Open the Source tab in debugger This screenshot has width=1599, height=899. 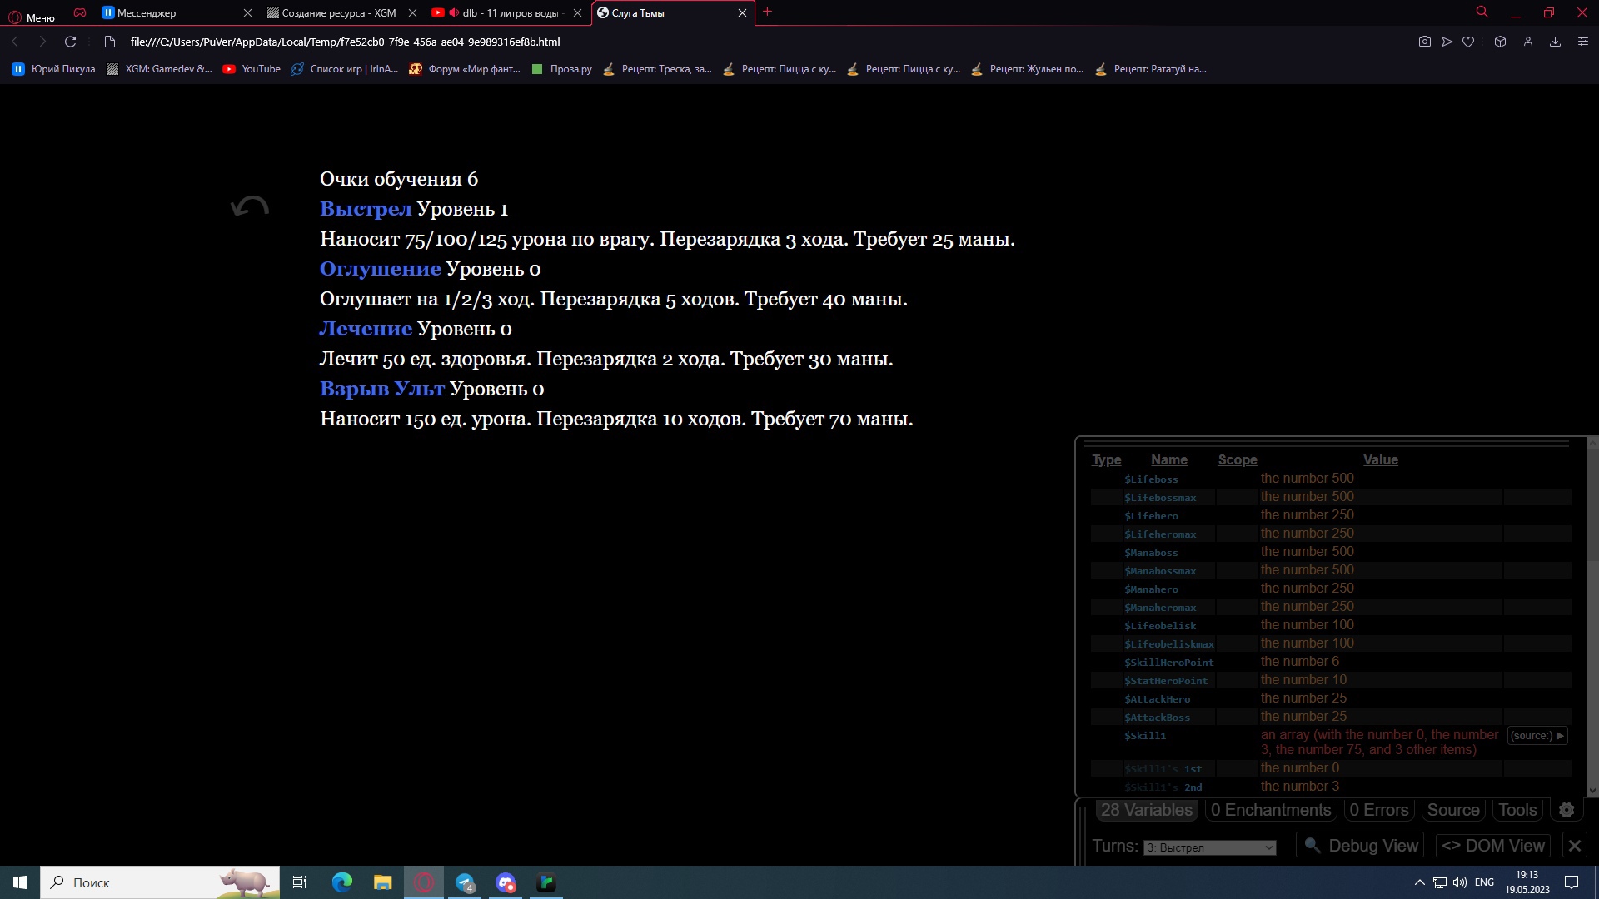coord(1452,810)
